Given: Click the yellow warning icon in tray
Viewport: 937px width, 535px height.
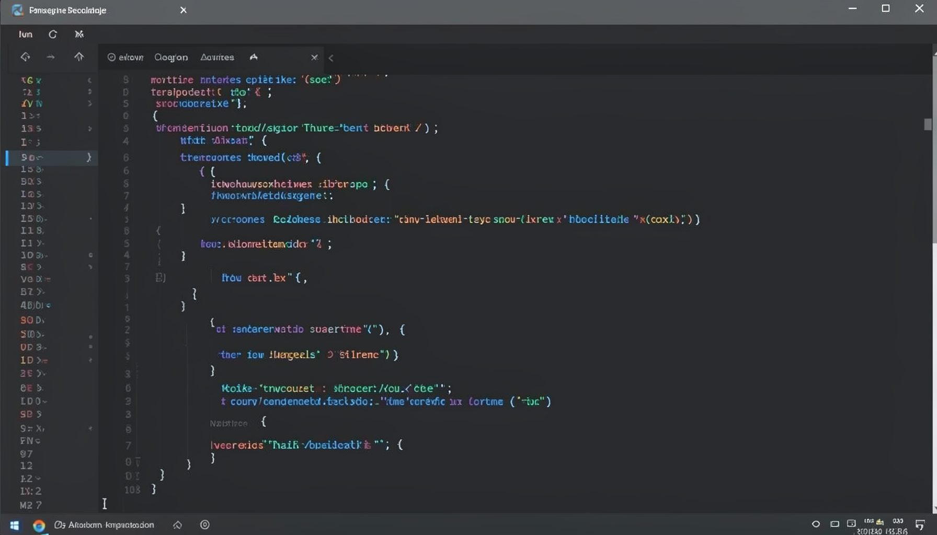Looking at the screenshot, I should coord(880,521).
